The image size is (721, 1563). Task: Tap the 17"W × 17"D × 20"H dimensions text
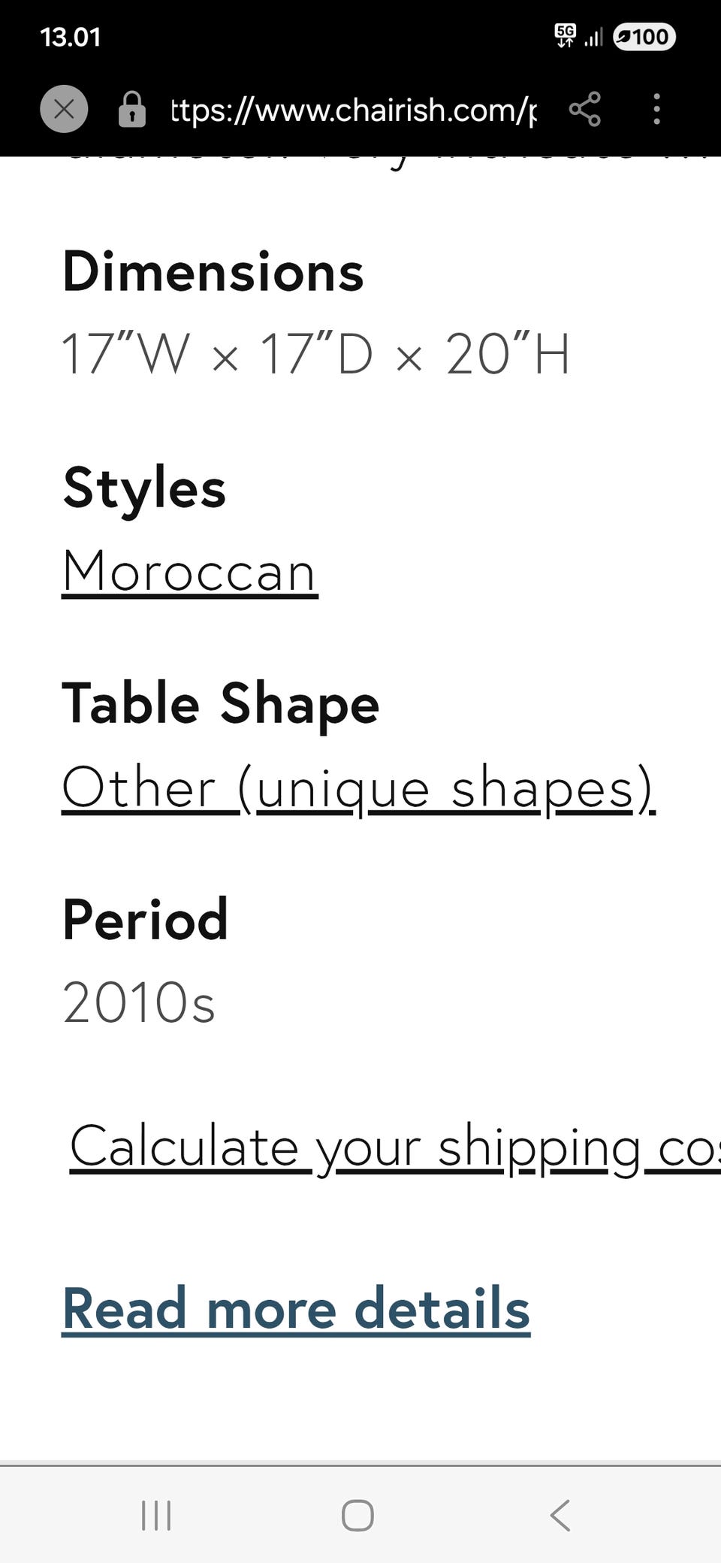coord(315,355)
